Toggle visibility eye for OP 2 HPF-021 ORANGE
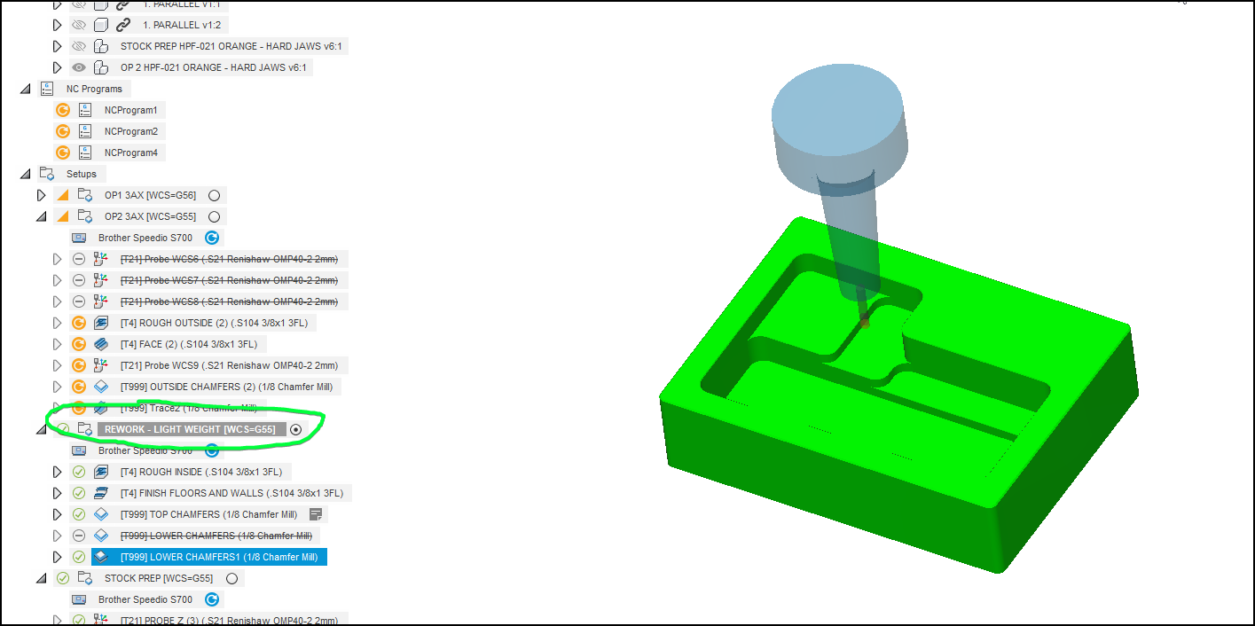 click(x=78, y=67)
